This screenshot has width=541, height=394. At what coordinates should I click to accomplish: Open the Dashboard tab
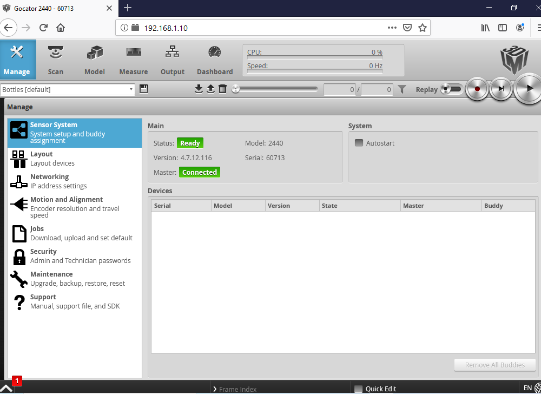215,59
